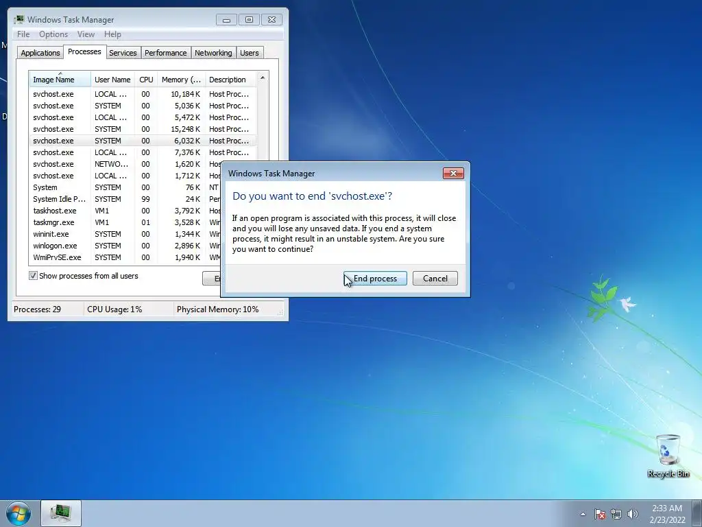Sort by the Description column header
Viewport: 702px width, 527px height.
click(230, 80)
